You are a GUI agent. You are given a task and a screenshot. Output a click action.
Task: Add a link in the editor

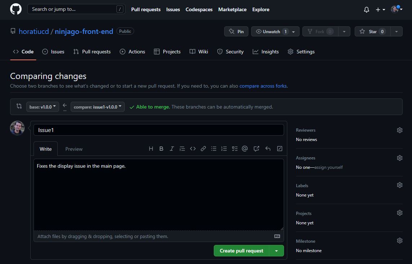(203, 149)
